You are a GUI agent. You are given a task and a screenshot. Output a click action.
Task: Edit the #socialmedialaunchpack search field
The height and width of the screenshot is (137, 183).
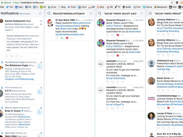pyautogui.click(x=69, y=13)
